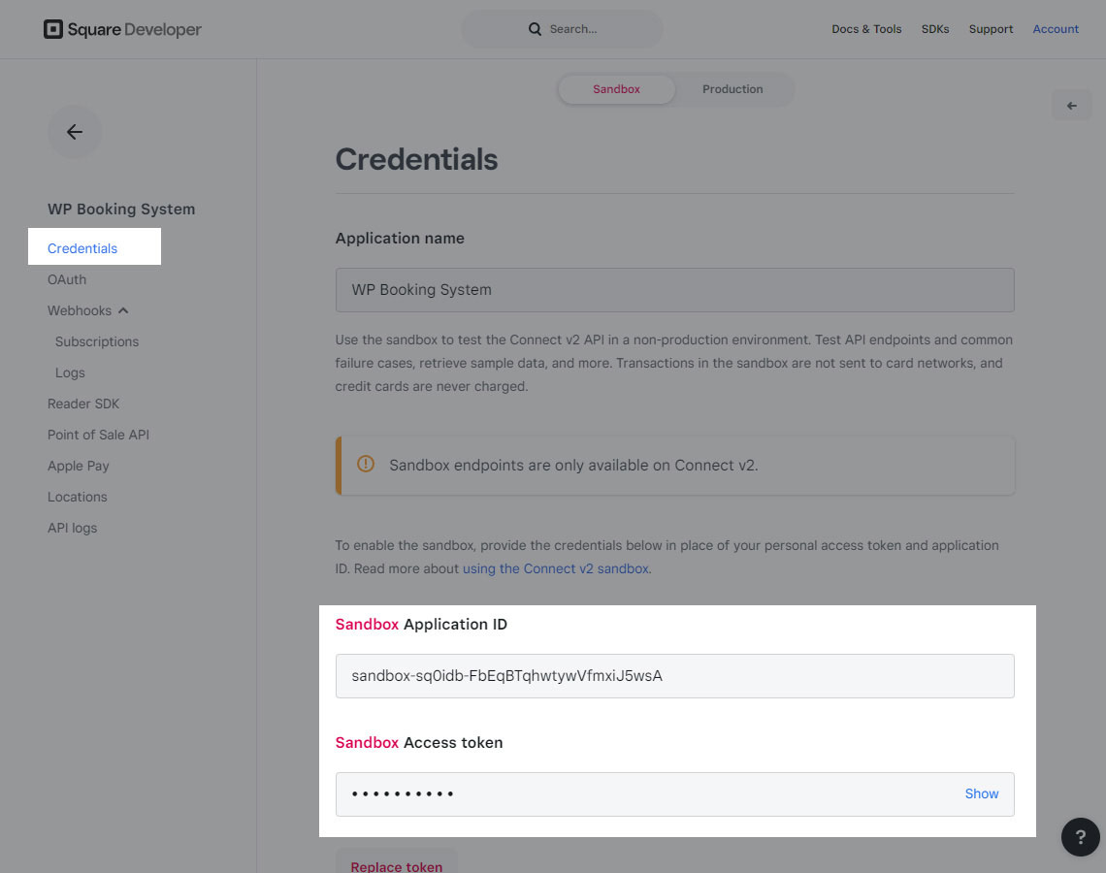Click the Square Developer logo
1106x873 pixels.
(x=122, y=29)
